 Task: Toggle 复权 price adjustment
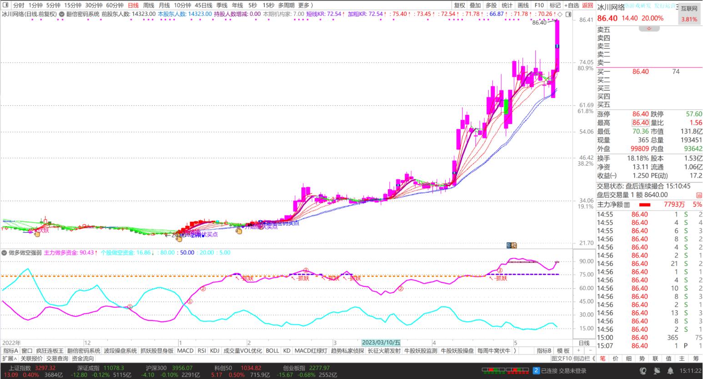[460, 5]
